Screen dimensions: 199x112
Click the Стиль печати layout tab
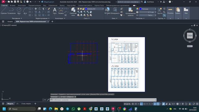[26, 104]
